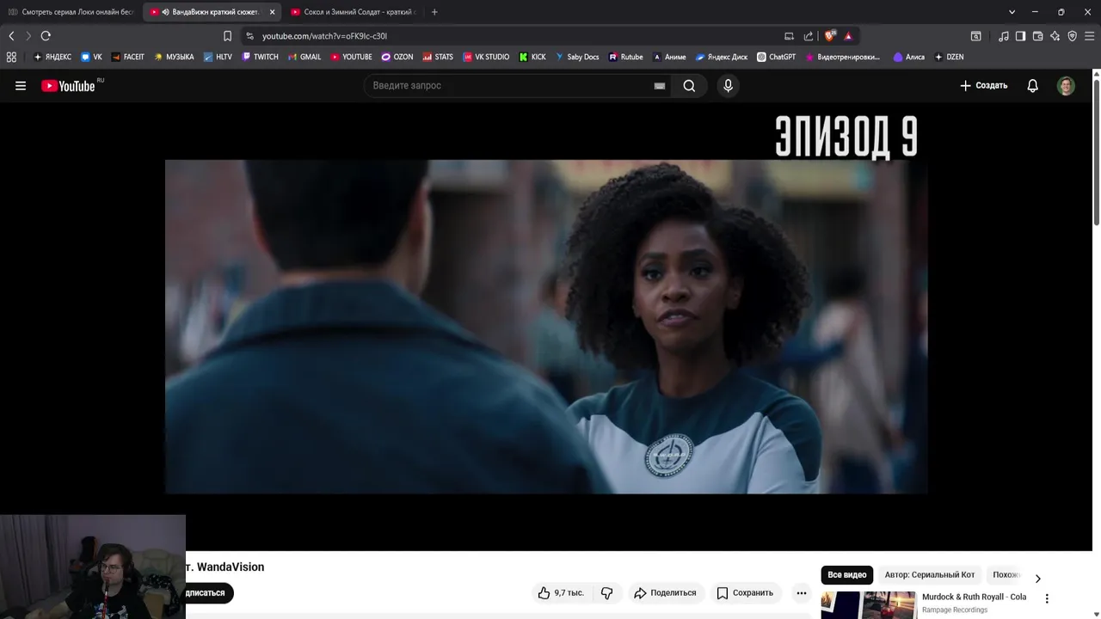
Task: Open the Brave VPN shield icon
Action: coord(1072,36)
